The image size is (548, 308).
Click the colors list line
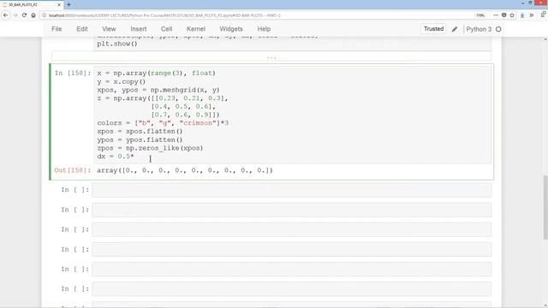point(163,123)
